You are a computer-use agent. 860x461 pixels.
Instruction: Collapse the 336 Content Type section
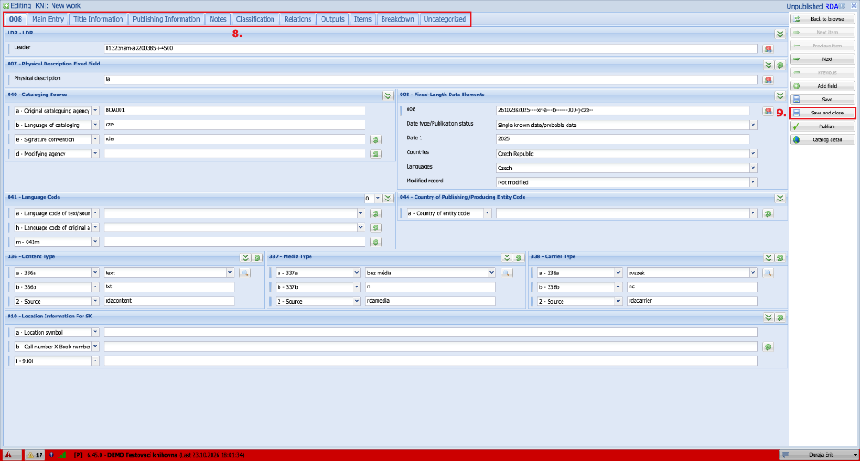pos(245,257)
